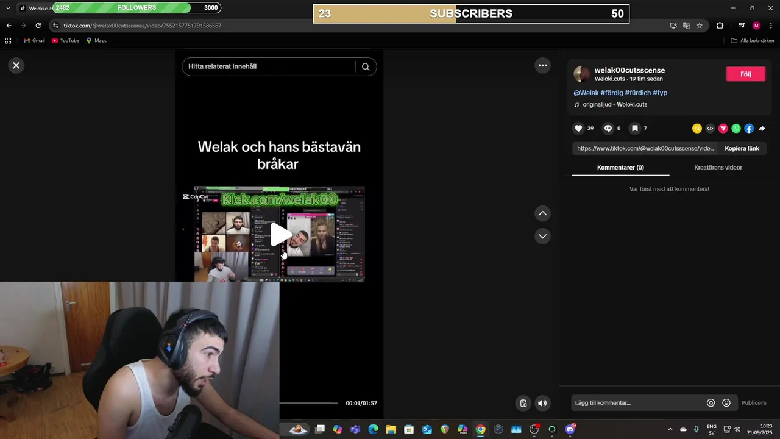
Task: Open the #fyp hashtag
Action: [x=660, y=93]
